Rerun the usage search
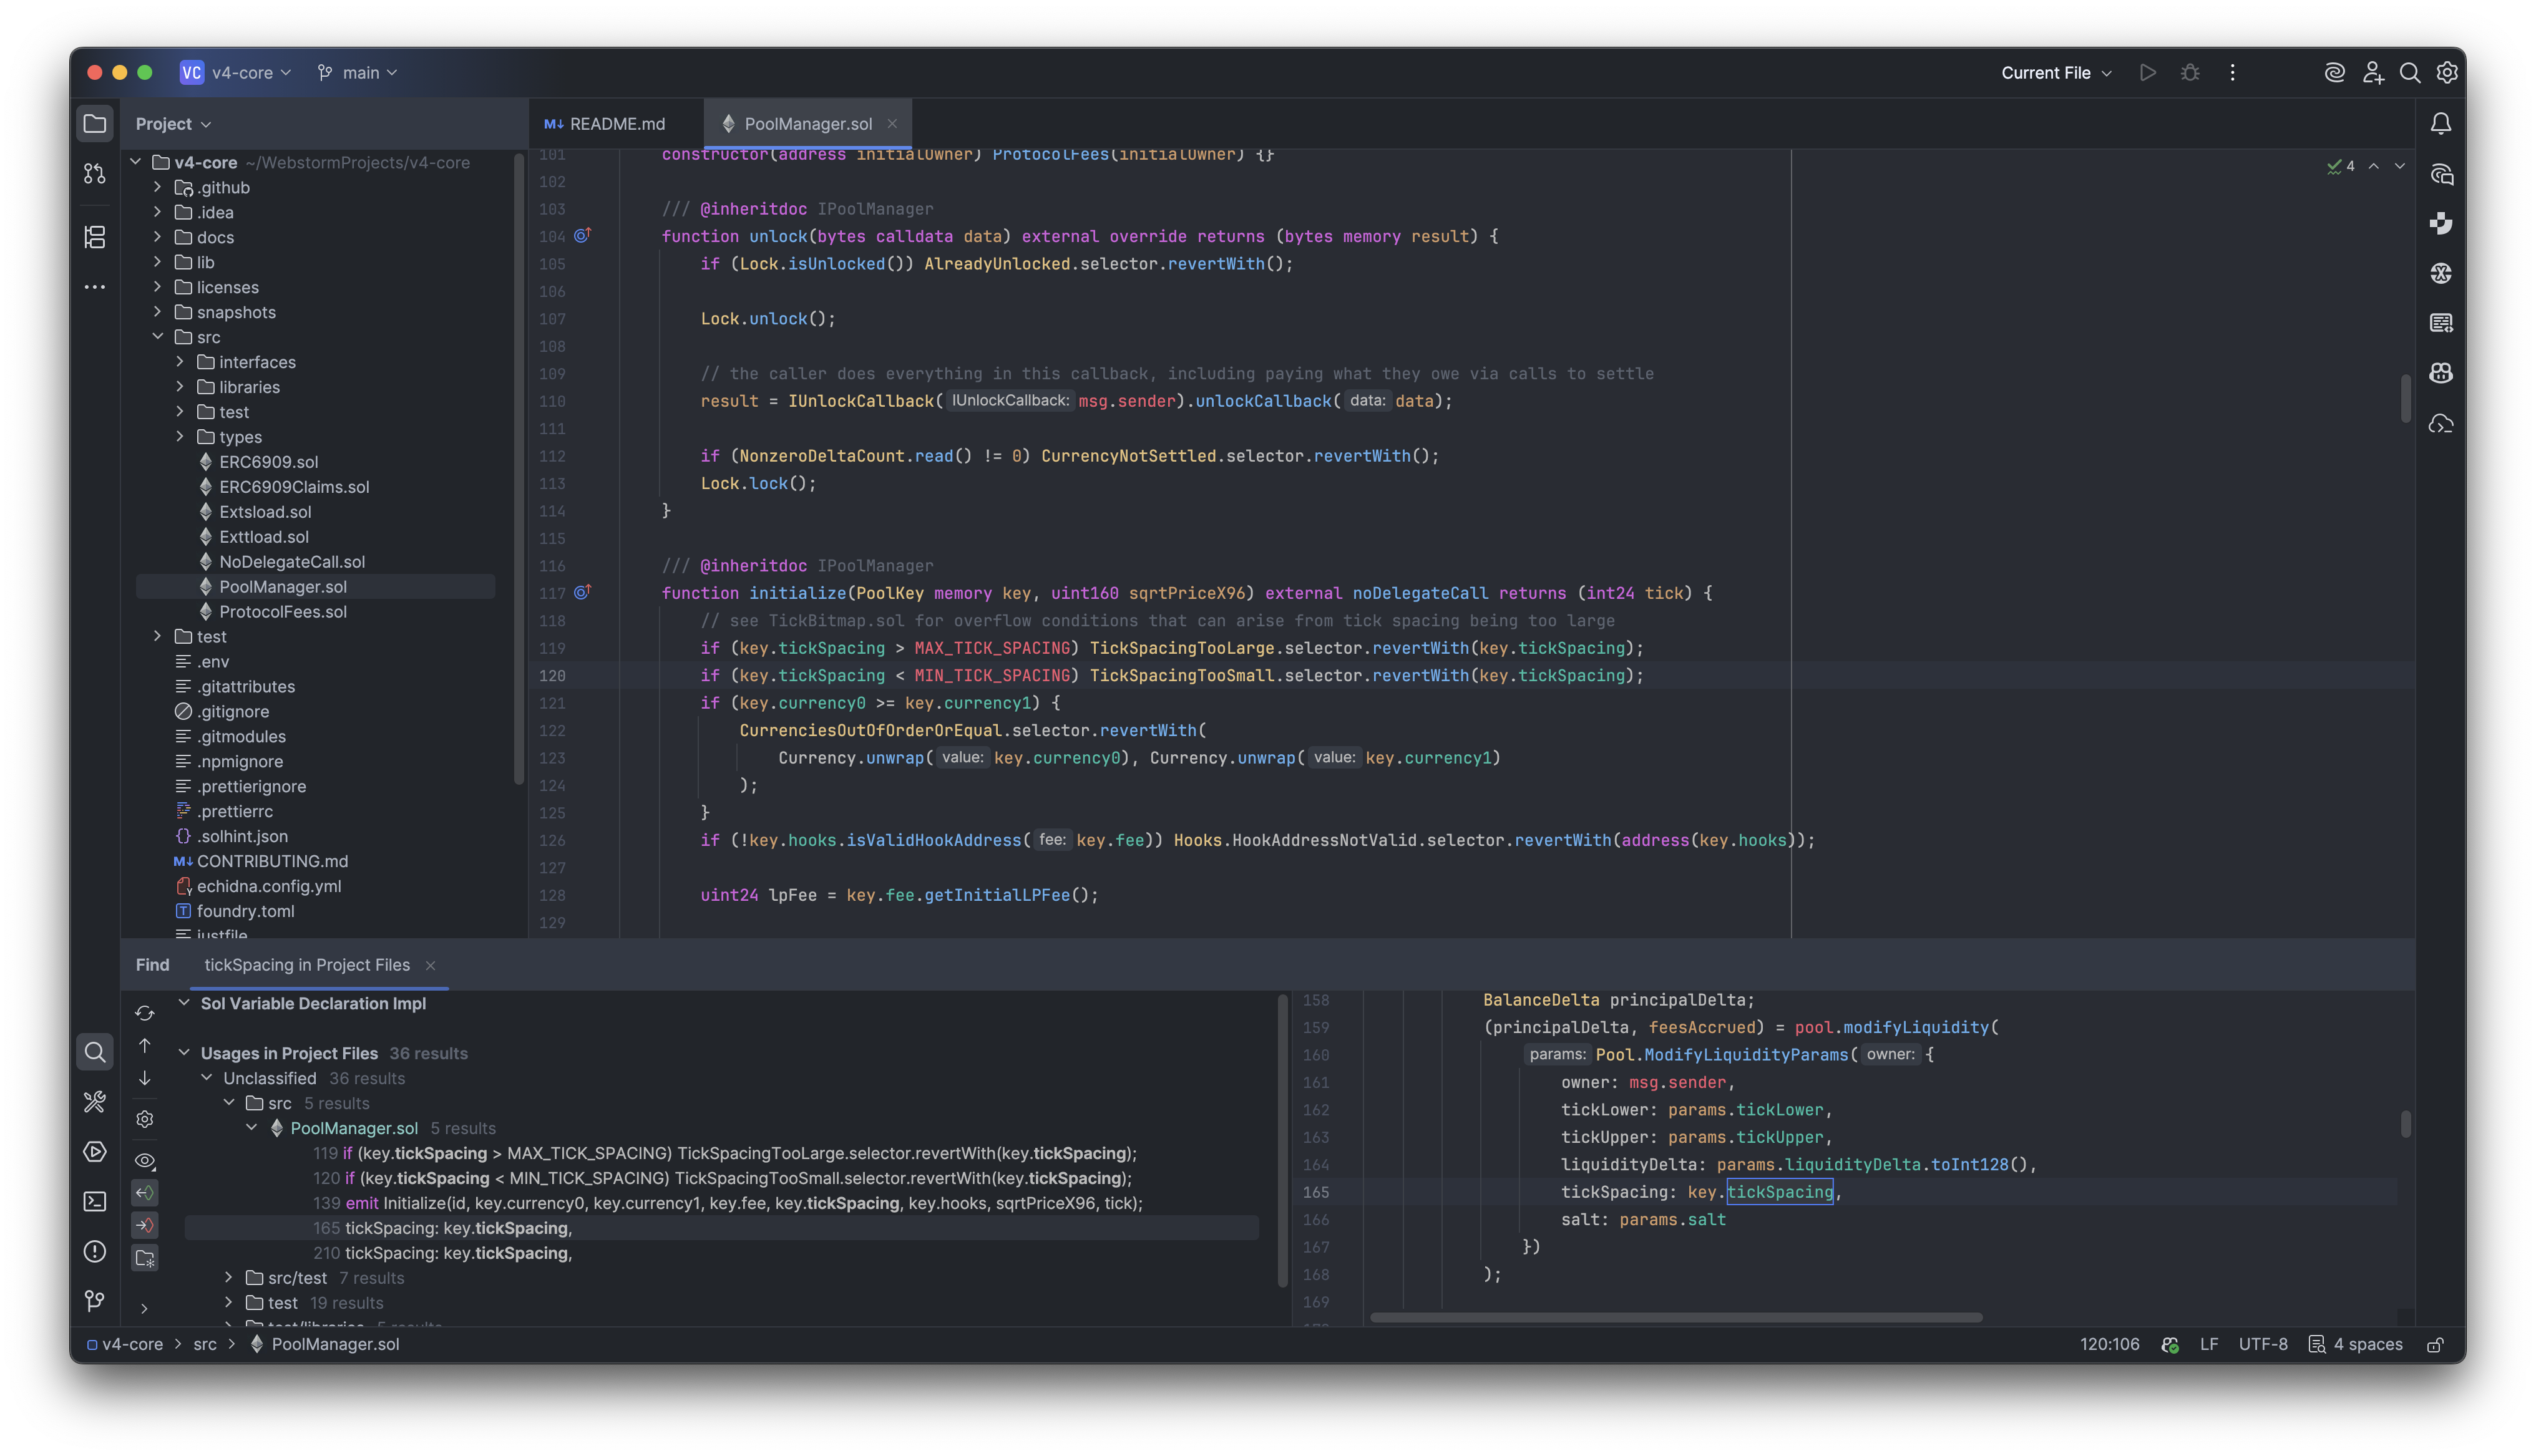 pyautogui.click(x=145, y=1013)
